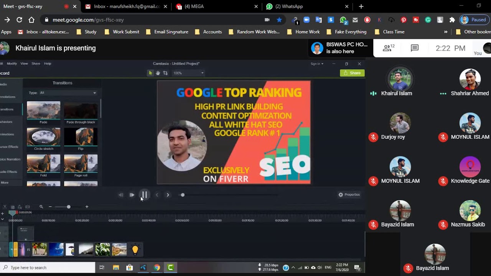Viewport: 491px width, 276px height.
Task: Open a new Chrome tab with plus
Action: 361,7
